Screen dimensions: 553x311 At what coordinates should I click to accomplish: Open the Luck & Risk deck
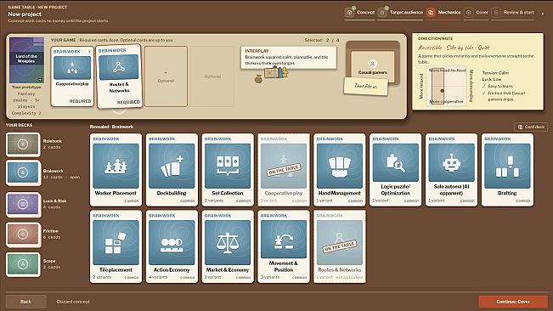23,204
